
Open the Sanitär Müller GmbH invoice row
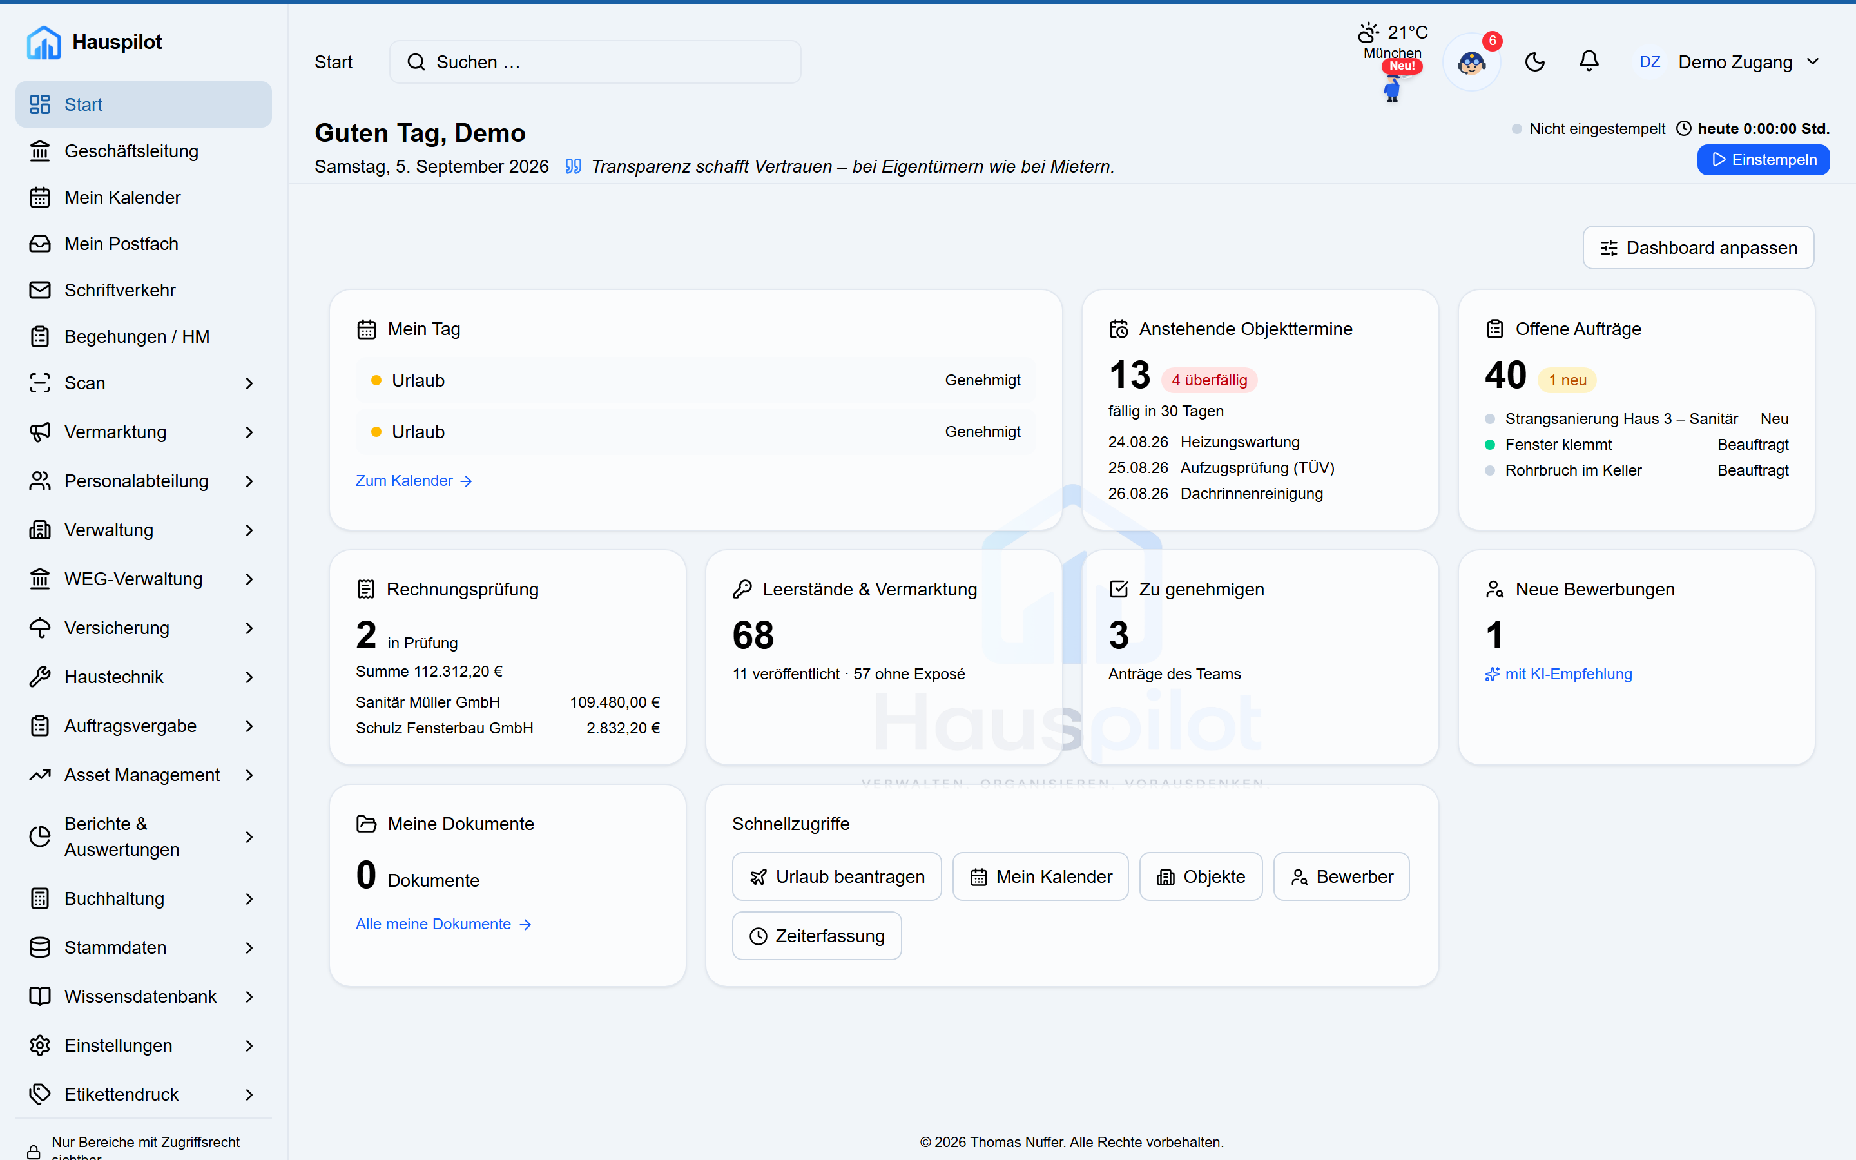point(508,702)
